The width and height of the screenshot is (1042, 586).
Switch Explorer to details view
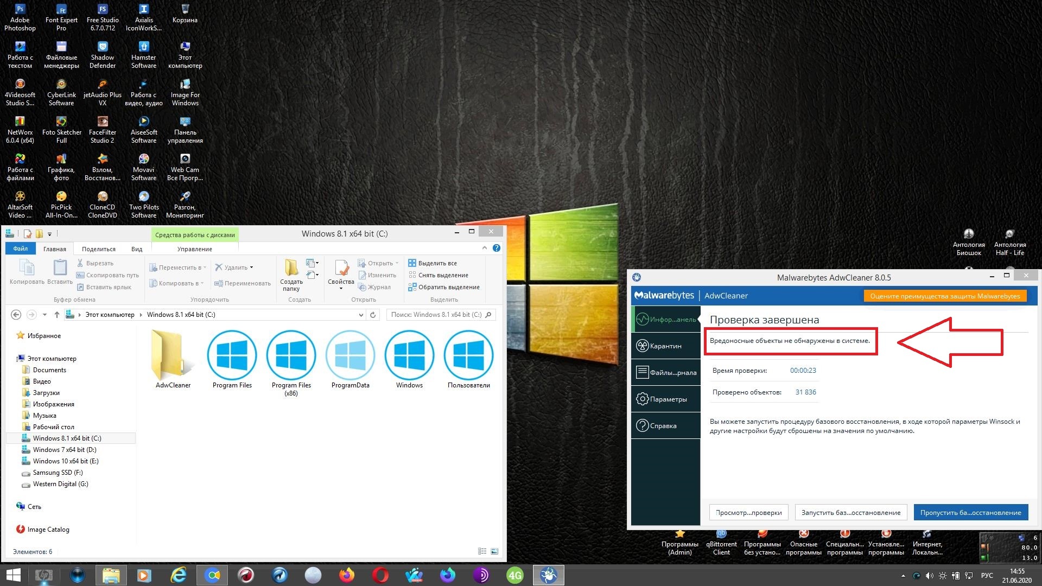coord(482,551)
